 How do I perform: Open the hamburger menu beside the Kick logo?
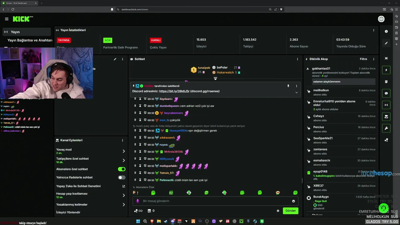coord(7,19)
